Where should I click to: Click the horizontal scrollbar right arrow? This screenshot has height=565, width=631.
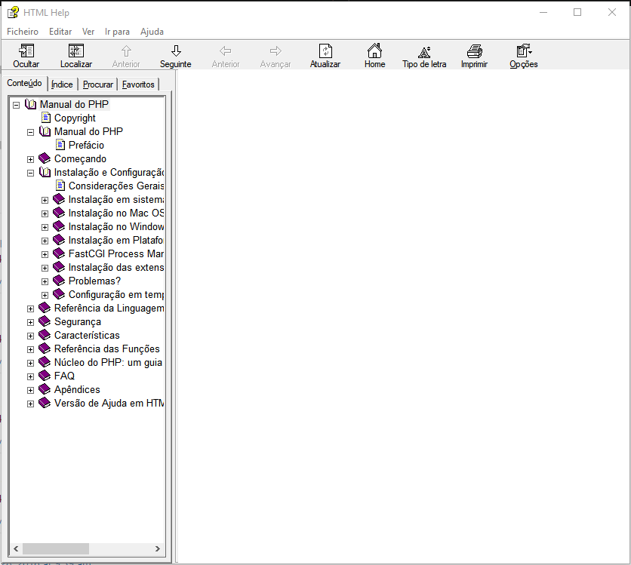(158, 549)
